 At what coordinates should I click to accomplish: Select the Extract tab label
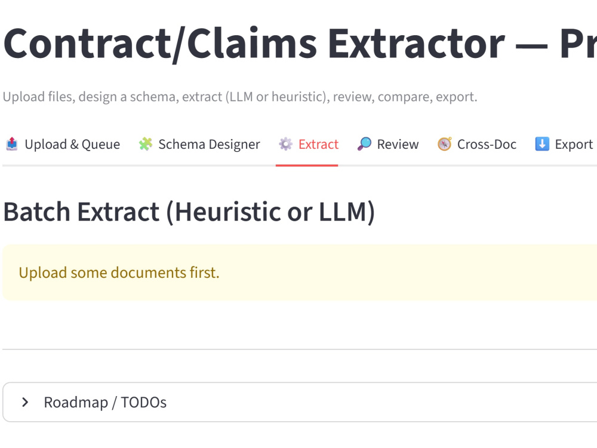(x=318, y=145)
